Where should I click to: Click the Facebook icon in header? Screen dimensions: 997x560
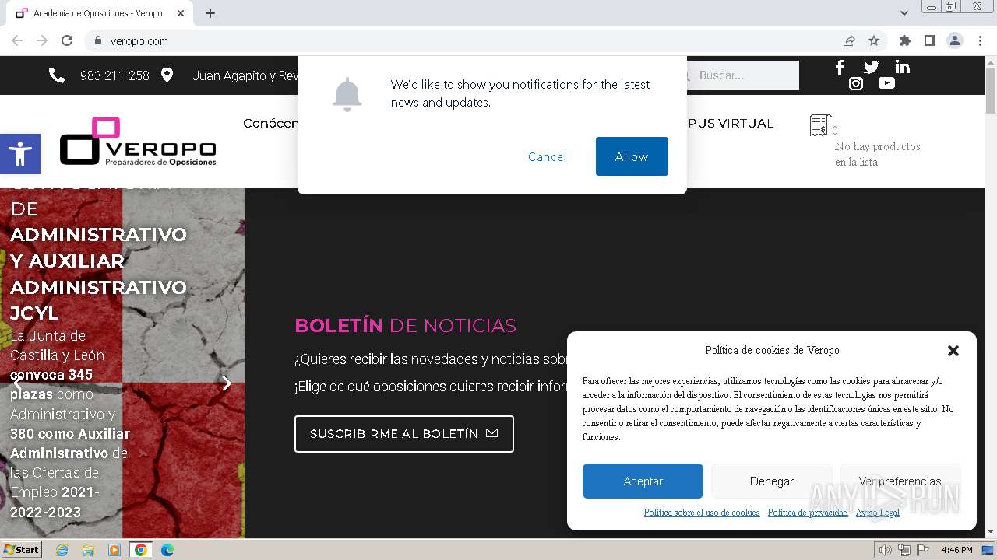click(x=840, y=68)
